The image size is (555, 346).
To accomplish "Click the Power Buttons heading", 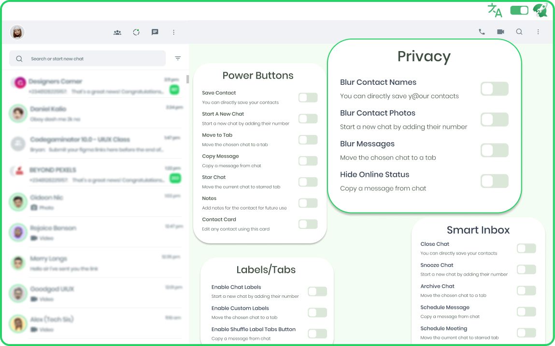I will coord(258,76).
